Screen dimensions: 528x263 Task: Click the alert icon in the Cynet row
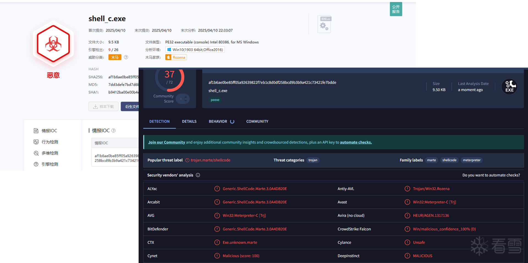217,256
